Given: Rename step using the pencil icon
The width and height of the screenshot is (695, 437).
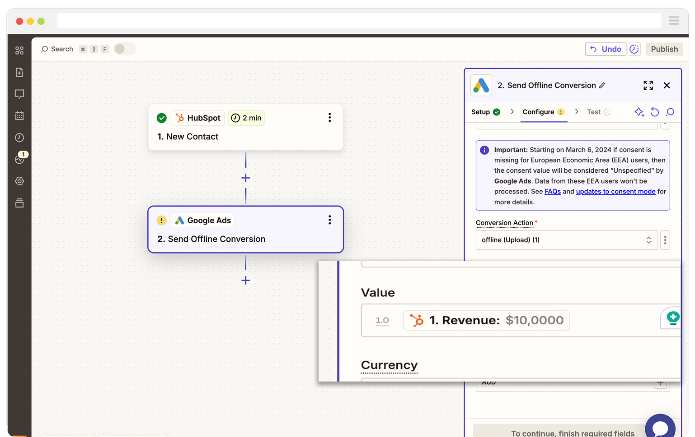Looking at the screenshot, I should pos(602,85).
